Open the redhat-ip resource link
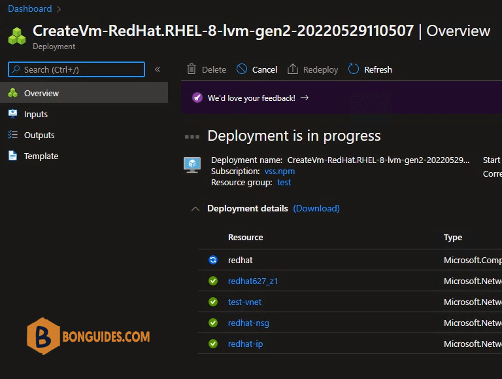The height and width of the screenshot is (379, 502). point(245,344)
